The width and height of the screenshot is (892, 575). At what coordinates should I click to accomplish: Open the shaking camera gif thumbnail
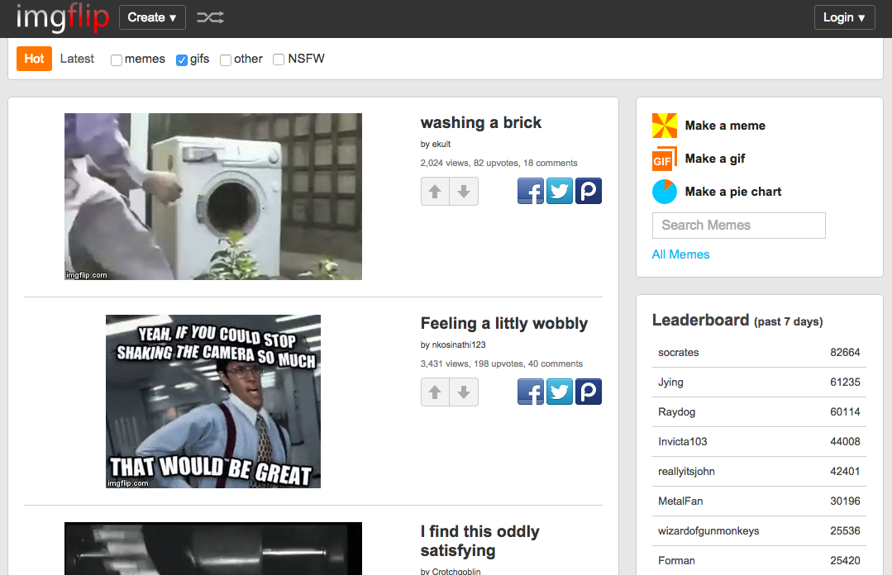(213, 402)
